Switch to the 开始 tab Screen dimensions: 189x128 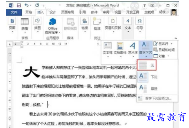click(29, 12)
